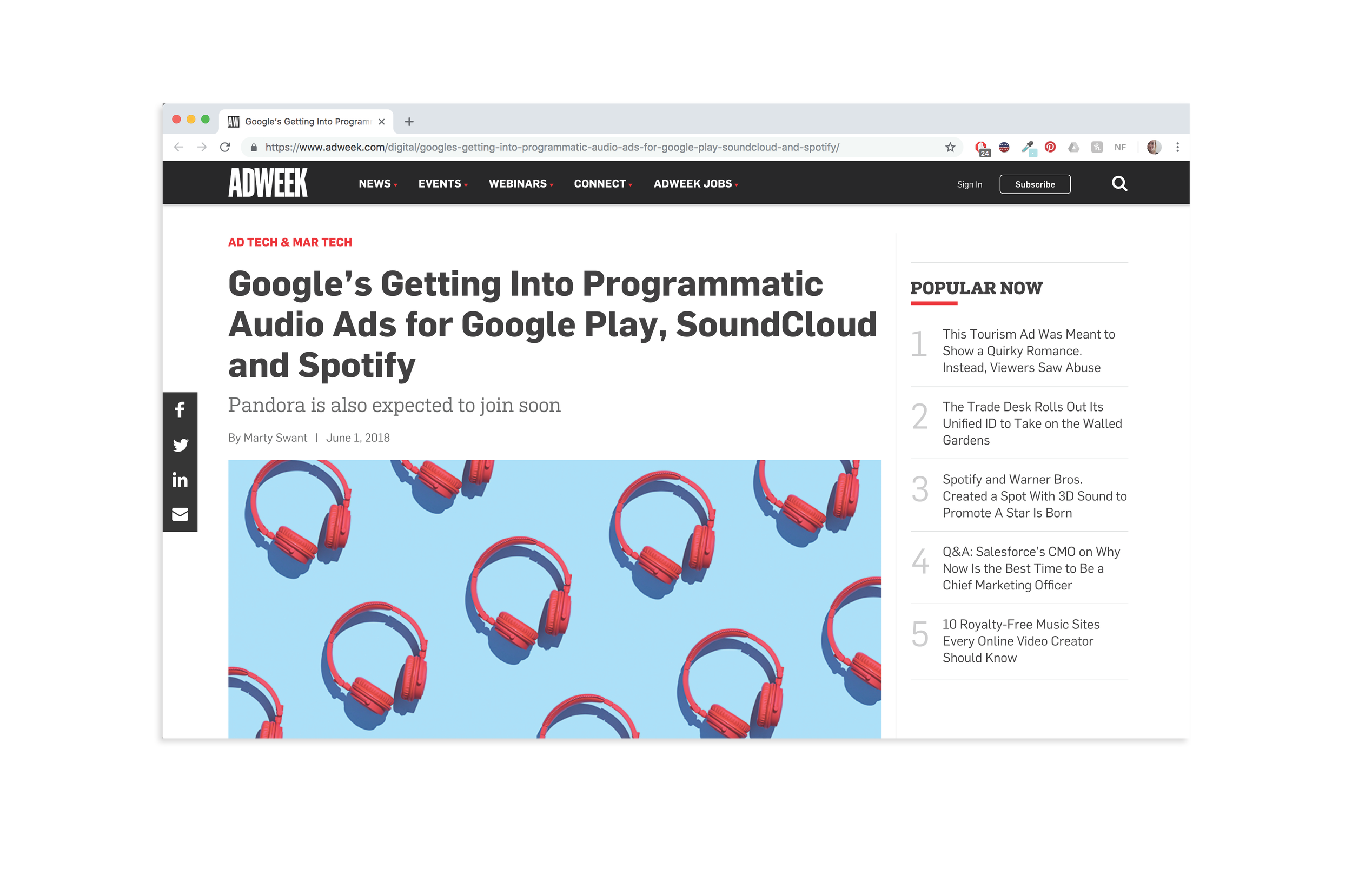Open Salesforce's CMO Q&A story
Screen dimensions: 1352x875
click(1031, 568)
